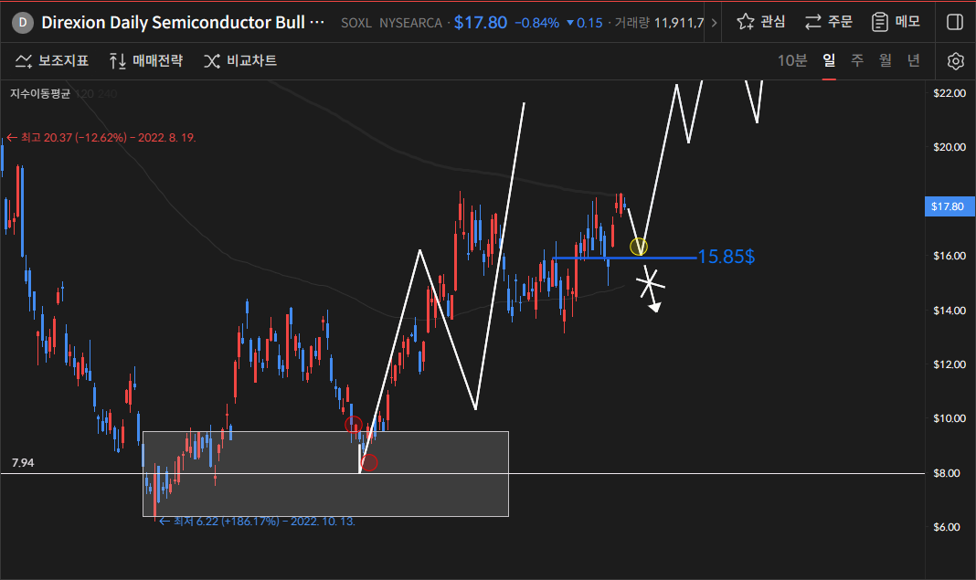The image size is (976, 580).
Task: Open 보조지표 indicators menu
Action: pyautogui.click(x=52, y=60)
